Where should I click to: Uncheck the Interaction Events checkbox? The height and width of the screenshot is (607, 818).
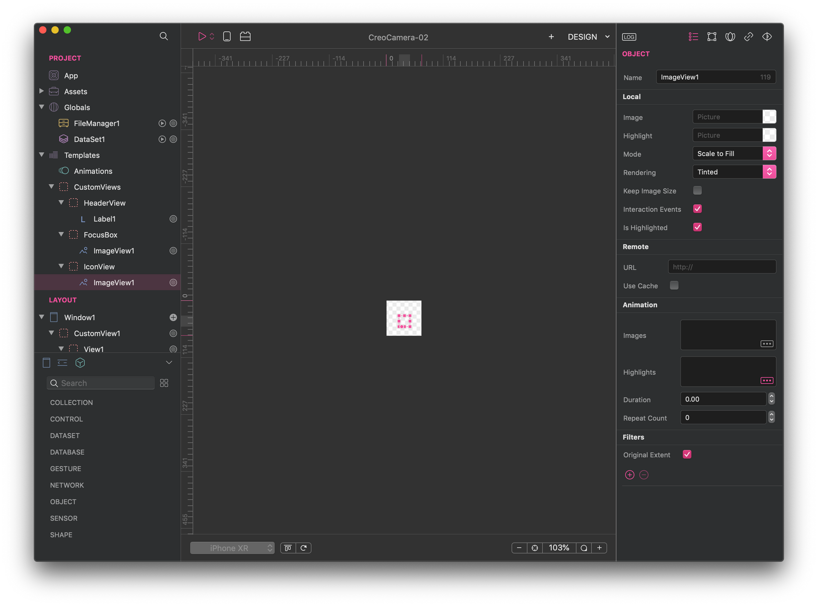pyautogui.click(x=697, y=209)
